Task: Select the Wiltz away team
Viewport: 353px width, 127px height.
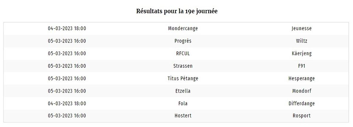Action: point(302,41)
